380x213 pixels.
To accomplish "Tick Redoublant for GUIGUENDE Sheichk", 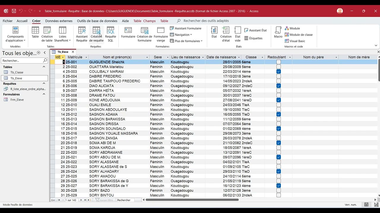I will [x=278, y=62].
